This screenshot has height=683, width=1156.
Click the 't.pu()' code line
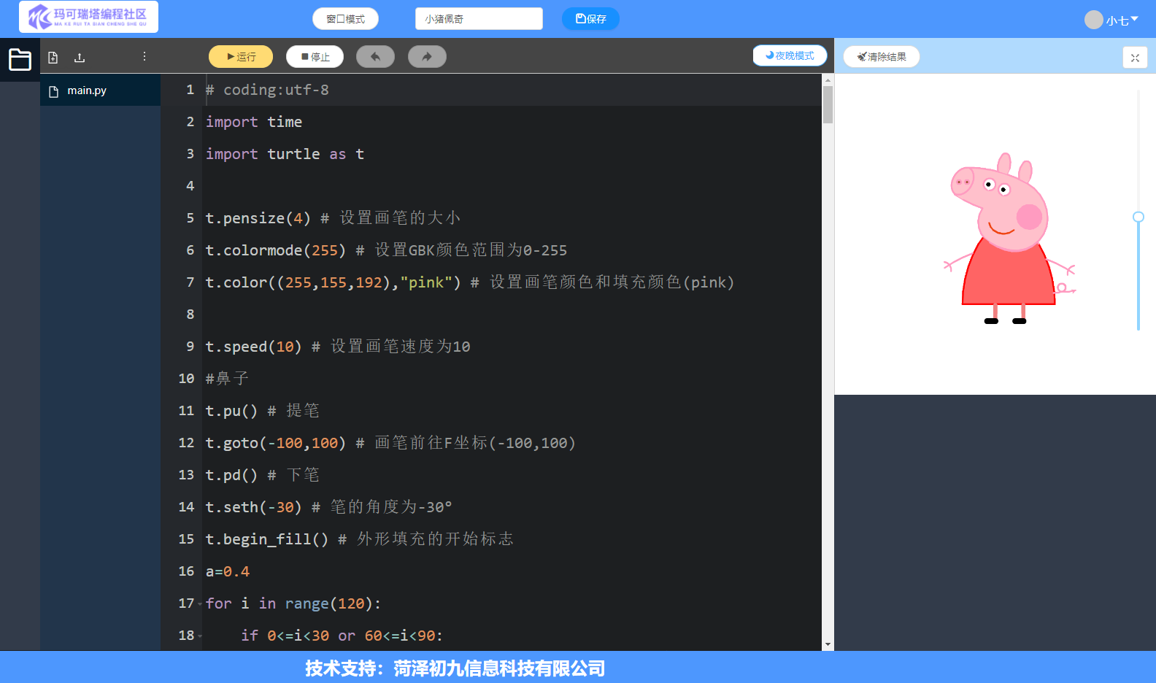coord(263,411)
